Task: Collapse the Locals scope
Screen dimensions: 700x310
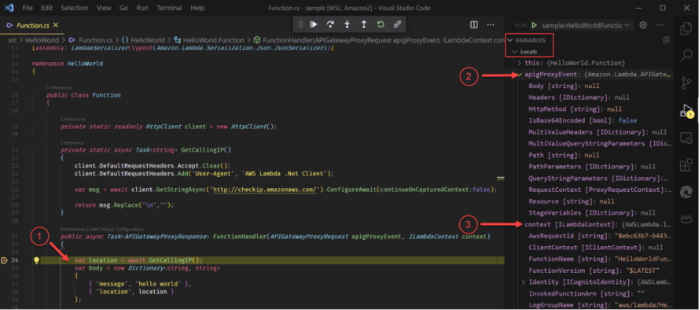Action: pyautogui.click(x=526, y=52)
